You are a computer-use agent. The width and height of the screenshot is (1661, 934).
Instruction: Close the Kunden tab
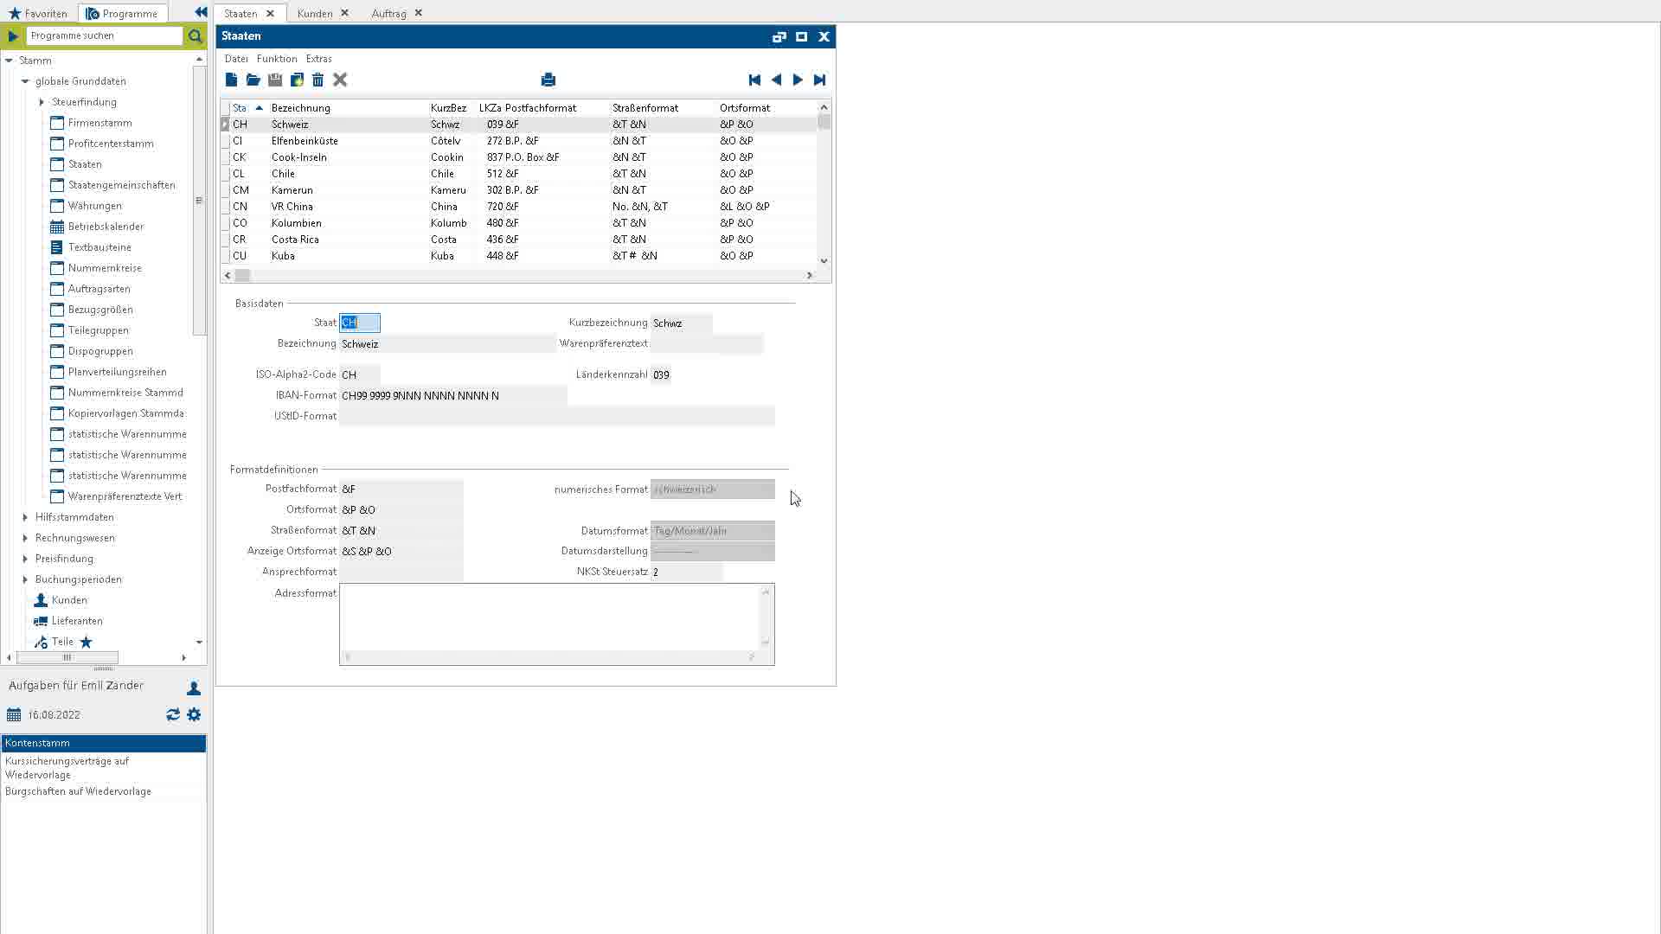click(x=344, y=13)
